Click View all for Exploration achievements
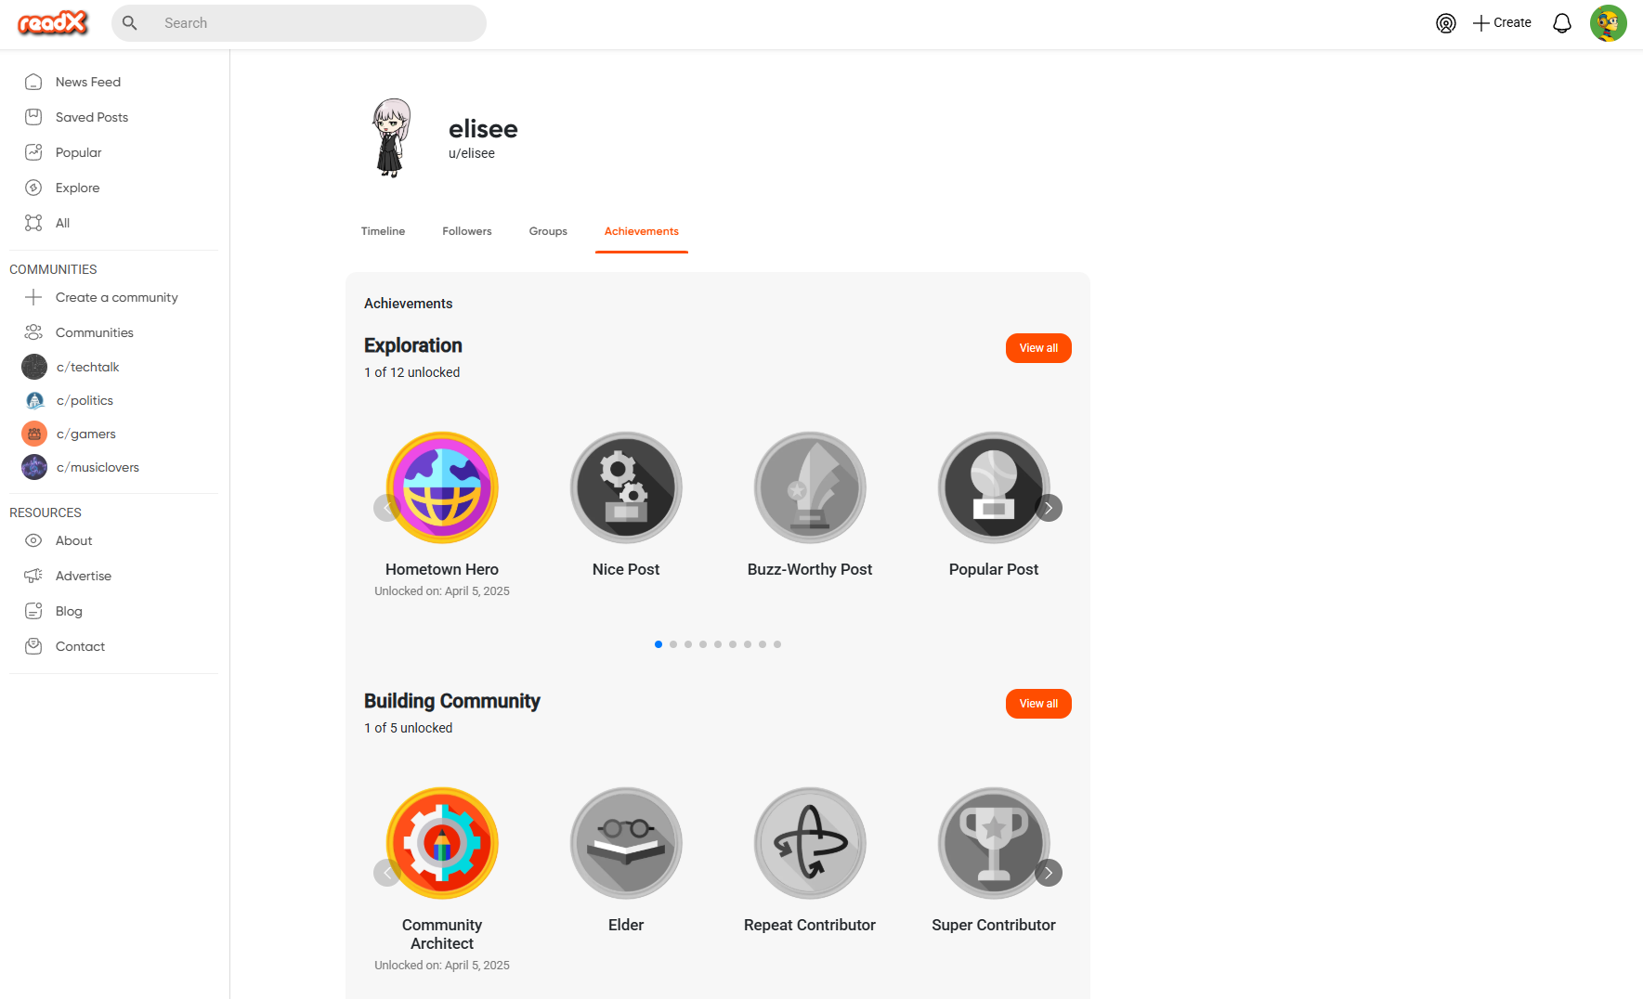 [1038, 348]
